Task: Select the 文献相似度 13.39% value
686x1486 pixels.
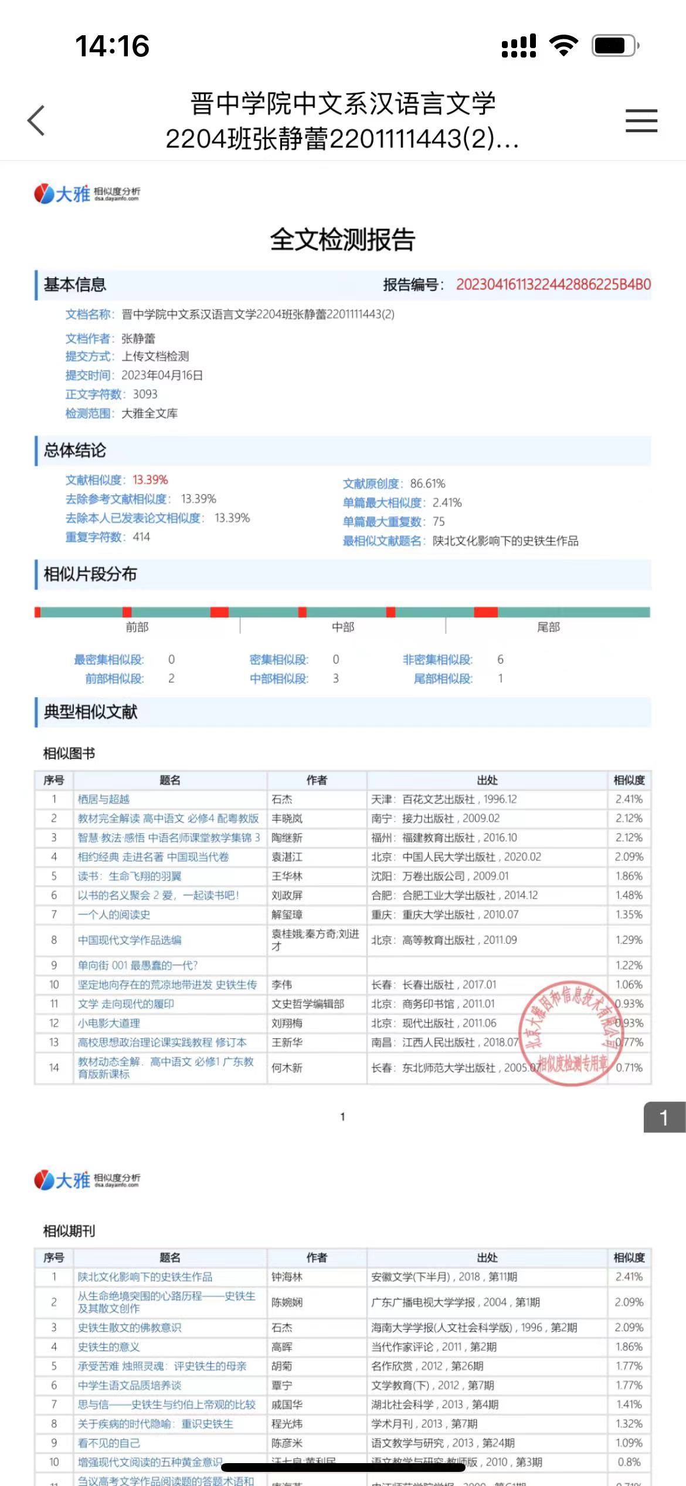Action: pyautogui.click(x=150, y=480)
